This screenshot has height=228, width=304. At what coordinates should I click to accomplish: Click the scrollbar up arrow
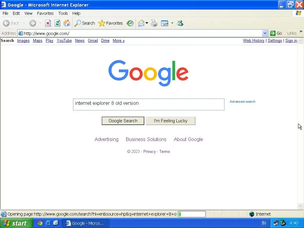click(x=300, y=41)
